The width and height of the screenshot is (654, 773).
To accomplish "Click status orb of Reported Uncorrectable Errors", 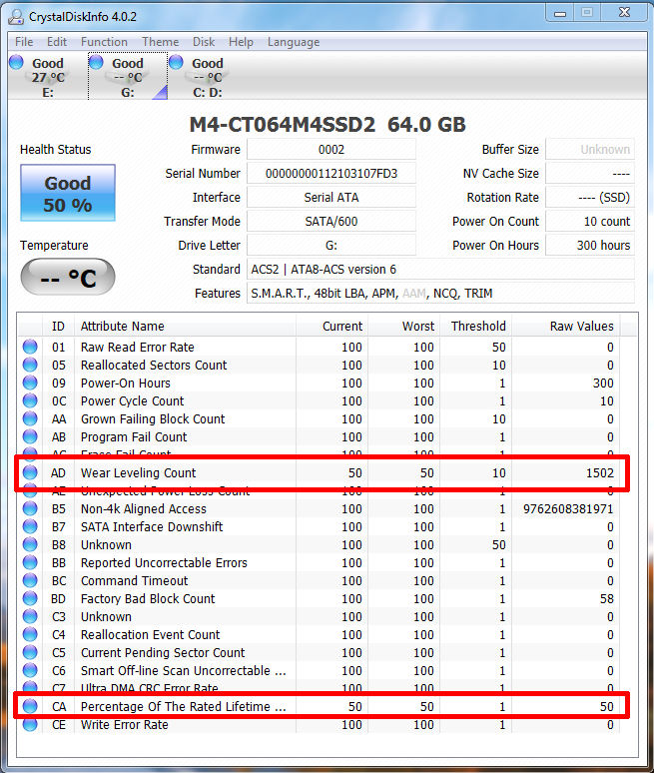I will tap(30, 562).
